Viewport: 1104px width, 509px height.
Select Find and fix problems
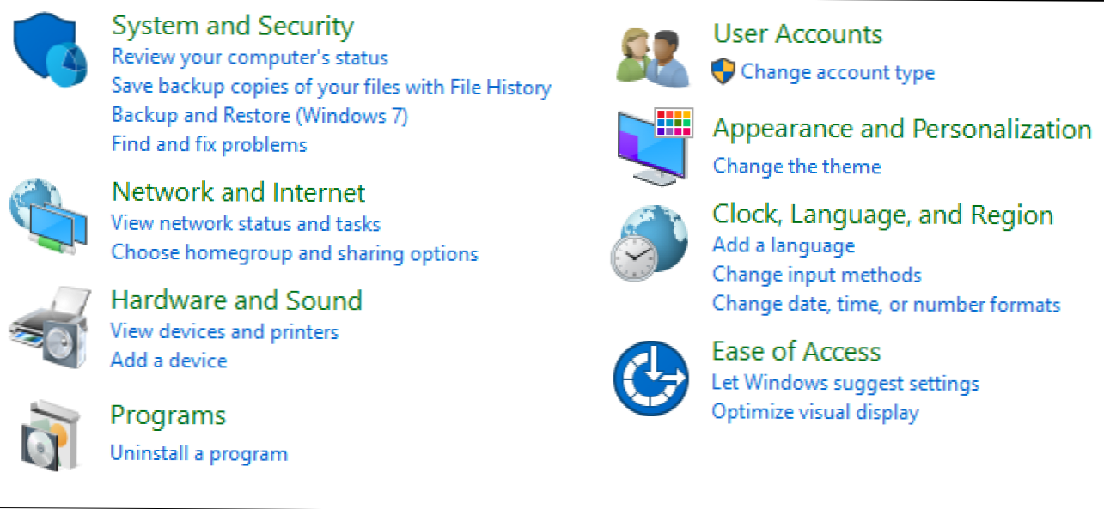point(209,144)
